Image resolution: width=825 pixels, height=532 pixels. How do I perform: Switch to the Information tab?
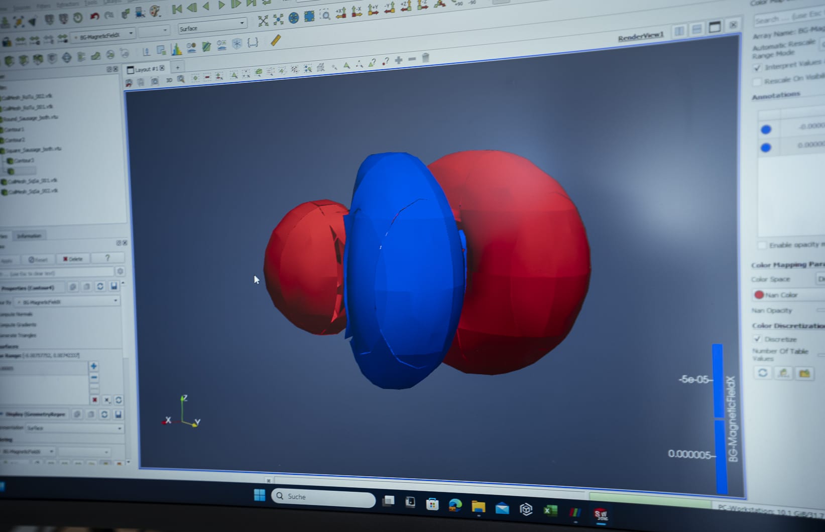(x=29, y=236)
